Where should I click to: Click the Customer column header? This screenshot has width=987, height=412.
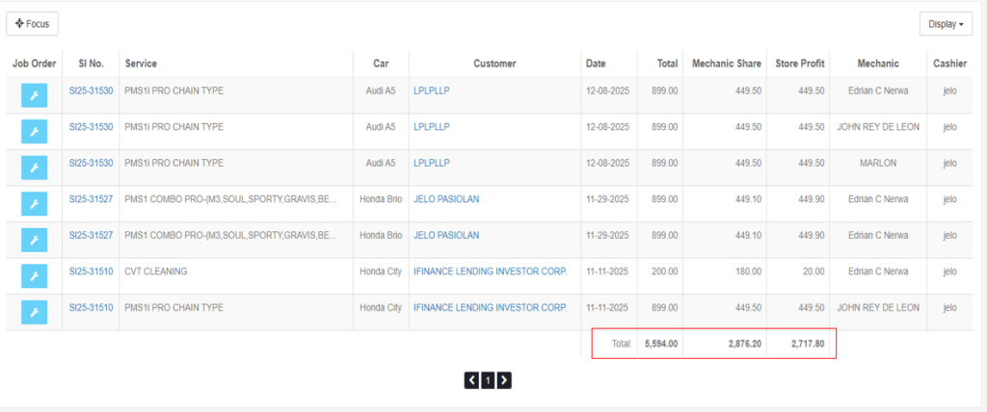[x=494, y=64]
